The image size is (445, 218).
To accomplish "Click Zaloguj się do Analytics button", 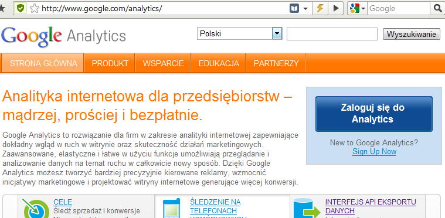I will [x=374, y=114].
